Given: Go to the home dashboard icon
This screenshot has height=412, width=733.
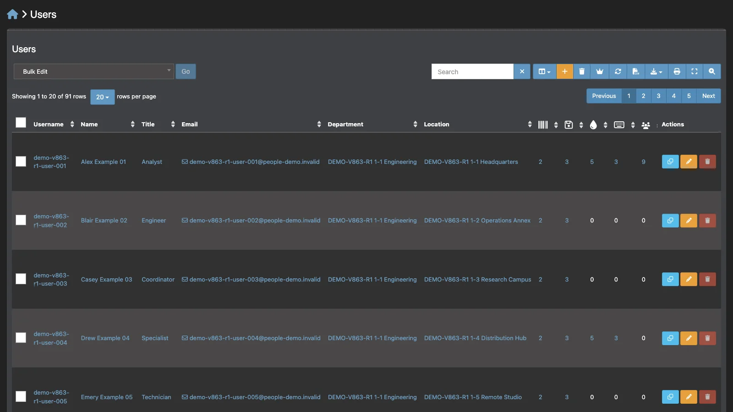Looking at the screenshot, I should (x=12, y=14).
